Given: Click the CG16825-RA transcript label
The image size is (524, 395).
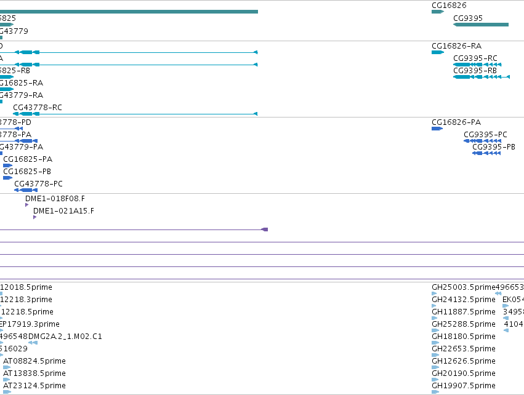Looking at the screenshot, I should (22, 83).
